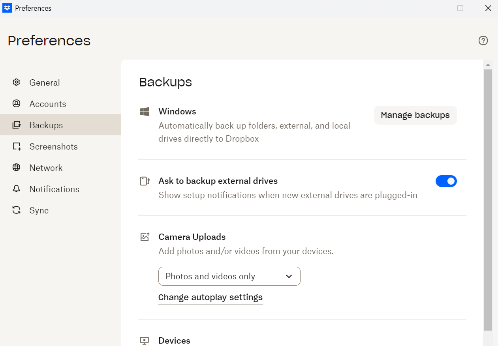Click the Camera Uploads image icon
The height and width of the screenshot is (346, 498).
coord(145,237)
